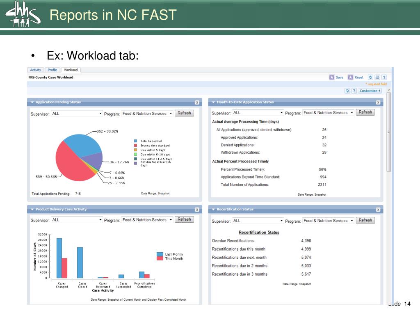Click Refresh in Application Pending Status
The height and width of the screenshot is (315, 420).
pyautogui.click(x=184, y=113)
